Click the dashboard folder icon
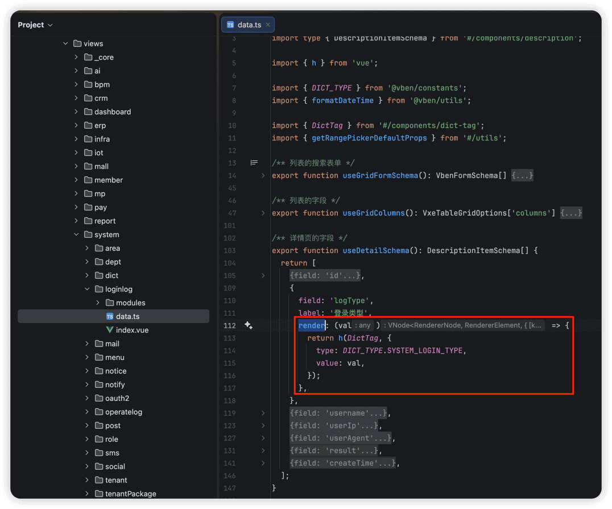 pos(88,111)
